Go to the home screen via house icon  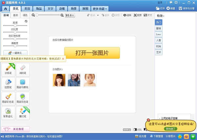(6, 9)
